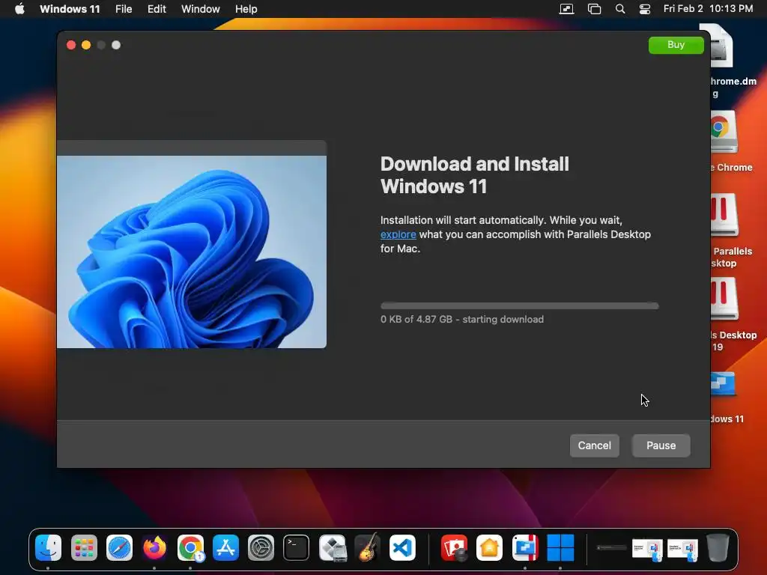Open Photo Booth from the Dock

(x=454, y=547)
